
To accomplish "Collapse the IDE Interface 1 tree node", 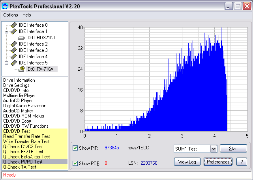I will (6, 31).
